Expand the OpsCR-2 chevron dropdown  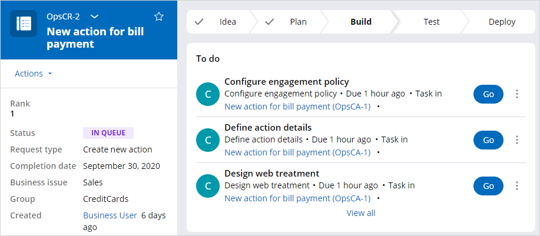point(94,16)
